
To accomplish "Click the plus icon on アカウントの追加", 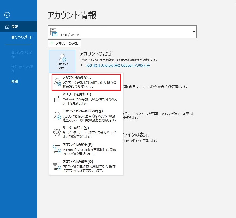I will tap(52, 43).
